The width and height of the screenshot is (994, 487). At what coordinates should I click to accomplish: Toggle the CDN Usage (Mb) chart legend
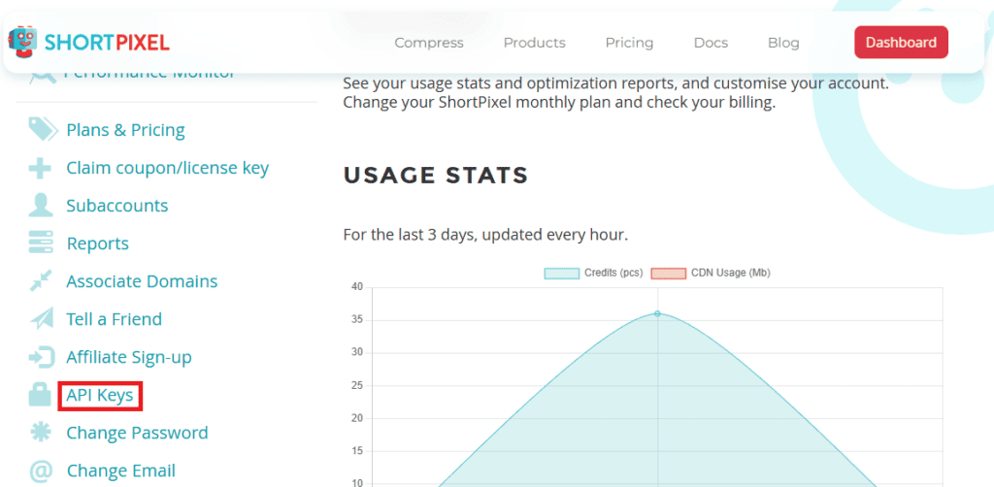710,274
